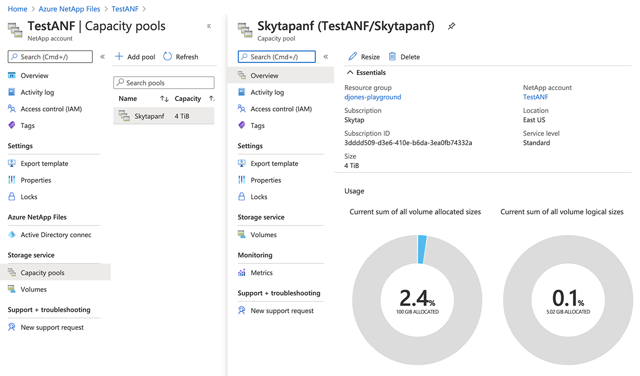Click Volumes icon in Skytapanf menu
Screen dimensions: 640x376
click(x=242, y=235)
